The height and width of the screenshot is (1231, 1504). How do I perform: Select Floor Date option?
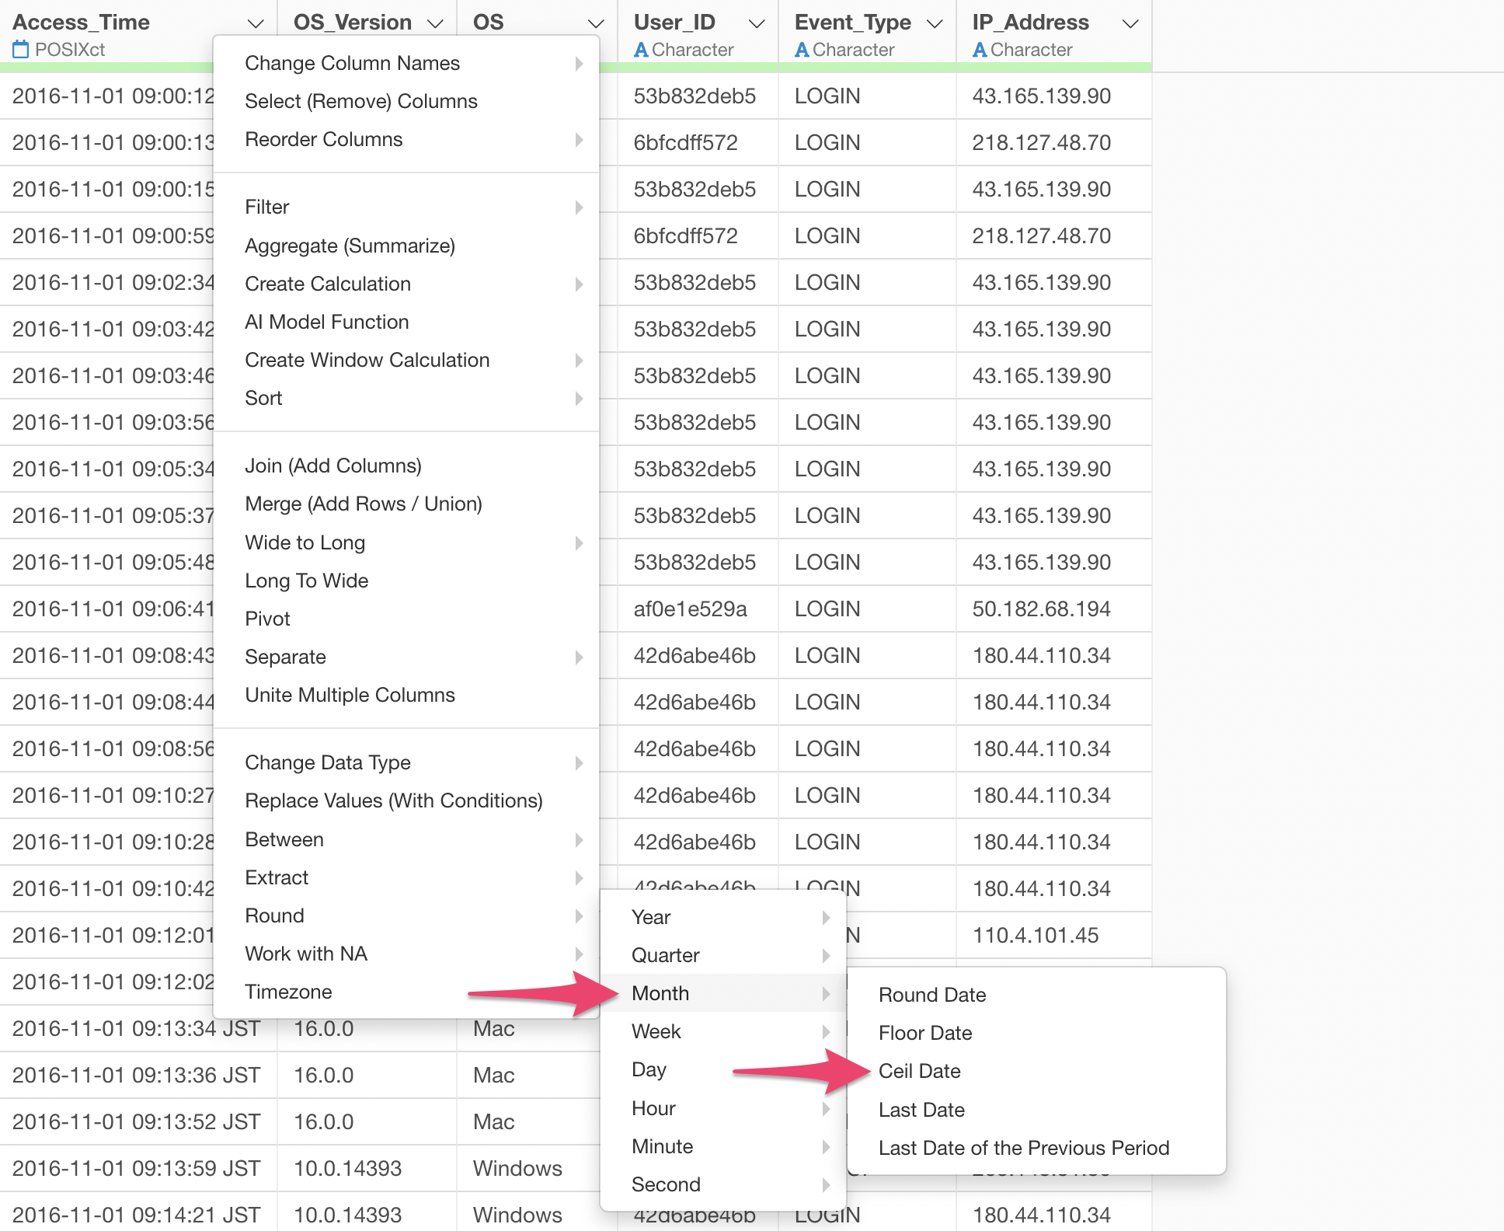[924, 1033]
